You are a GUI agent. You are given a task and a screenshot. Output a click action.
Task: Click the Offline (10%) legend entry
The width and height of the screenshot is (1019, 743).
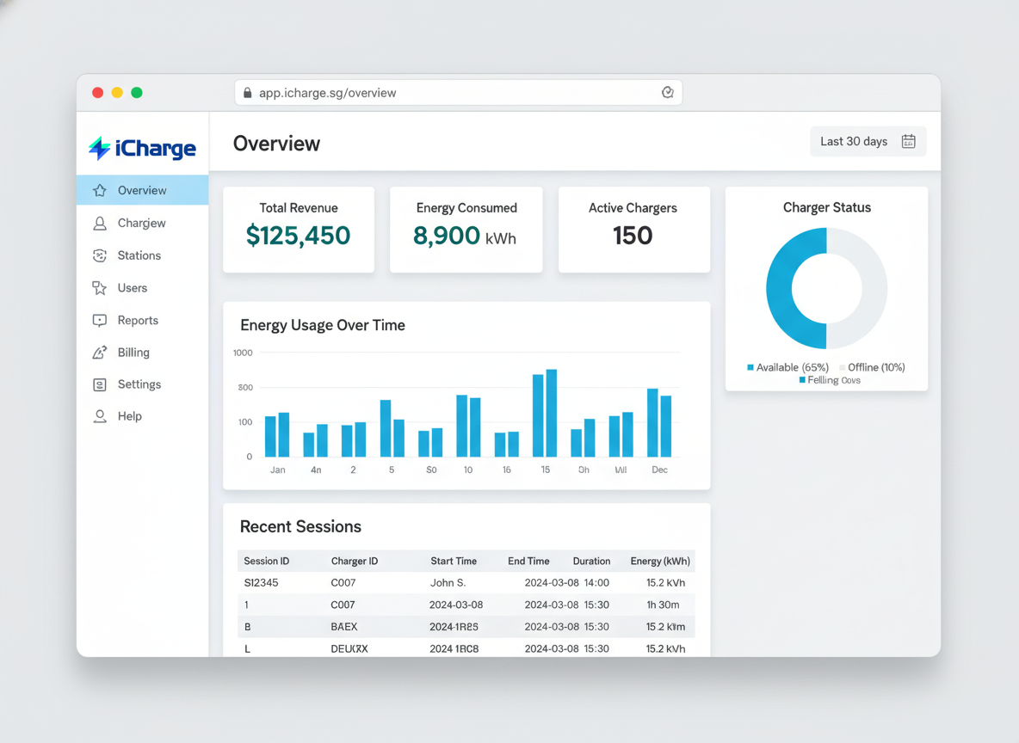click(872, 367)
